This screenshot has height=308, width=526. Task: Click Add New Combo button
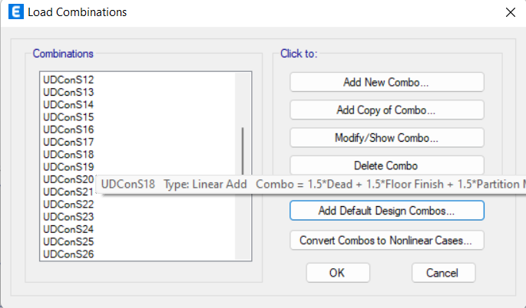tap(386, 82)
